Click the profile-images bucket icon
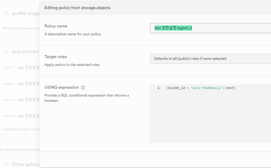The width and height of the screenshot is (271, 168). pyautogui.click(x=6, y=13)
